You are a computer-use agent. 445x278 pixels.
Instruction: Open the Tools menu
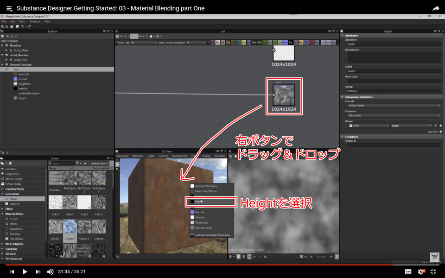(x=22, y=22)
